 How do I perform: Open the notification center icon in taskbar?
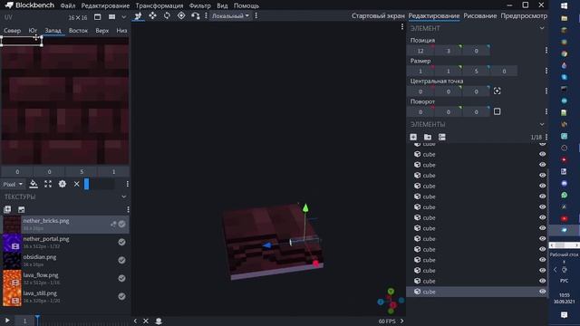[x=564, y=314]
